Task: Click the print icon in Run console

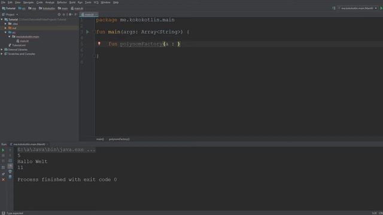Action: click(x=10, y=171)
